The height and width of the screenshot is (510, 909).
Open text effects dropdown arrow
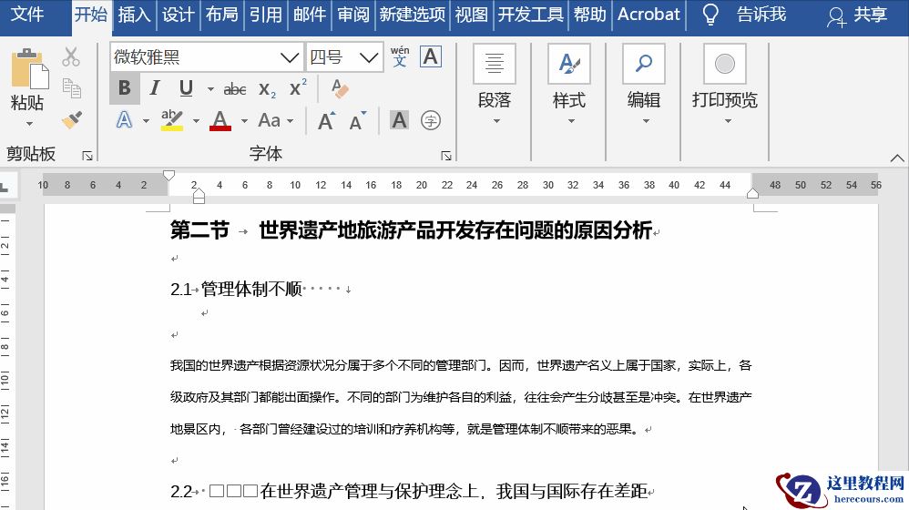(x=146, y=121)
